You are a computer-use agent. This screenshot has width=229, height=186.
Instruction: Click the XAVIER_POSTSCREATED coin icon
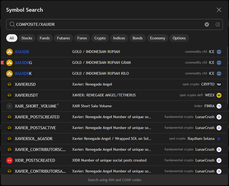tap(9, 117)
